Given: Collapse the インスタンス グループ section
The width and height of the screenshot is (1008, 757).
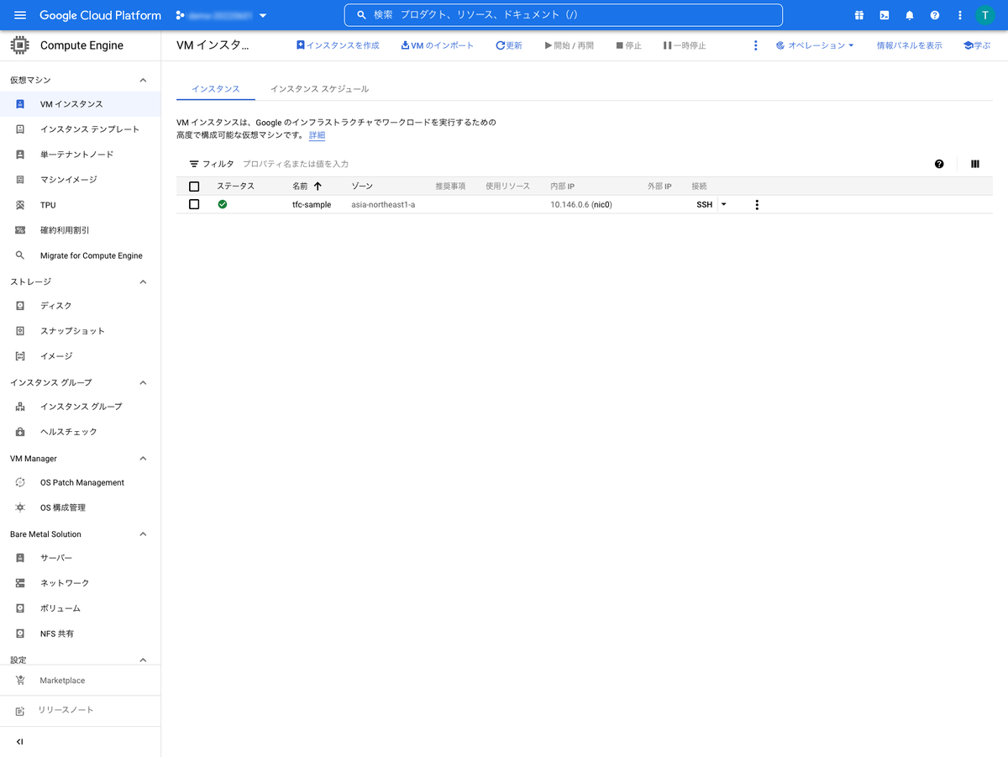Looking at the screenshot, I should [x=143, y=382].
